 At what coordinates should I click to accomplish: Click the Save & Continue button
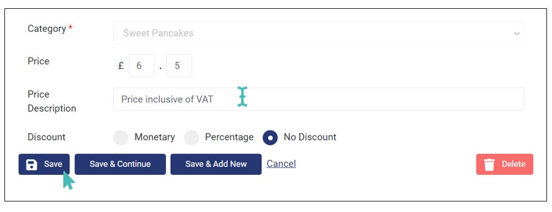[x=120, y=164]
